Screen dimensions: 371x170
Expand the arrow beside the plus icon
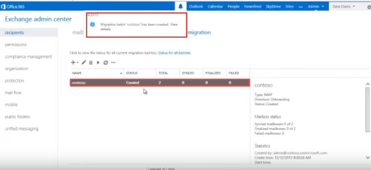[78, 63]
